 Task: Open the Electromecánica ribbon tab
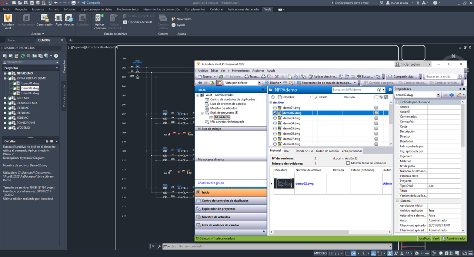click(128, 9)
